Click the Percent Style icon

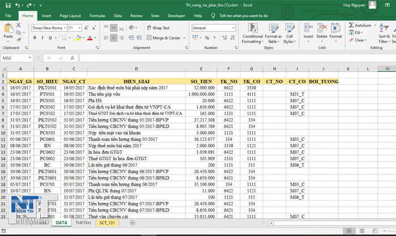click(207, 38)
